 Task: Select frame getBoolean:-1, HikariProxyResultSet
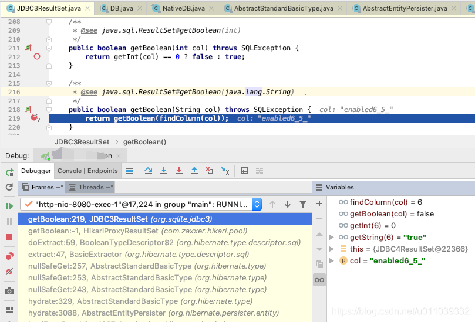(165, 231)
